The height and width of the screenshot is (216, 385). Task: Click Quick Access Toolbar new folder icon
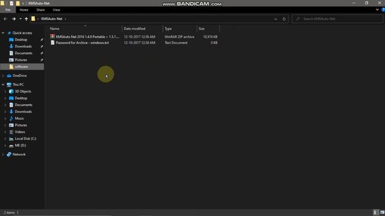(17, 4)
